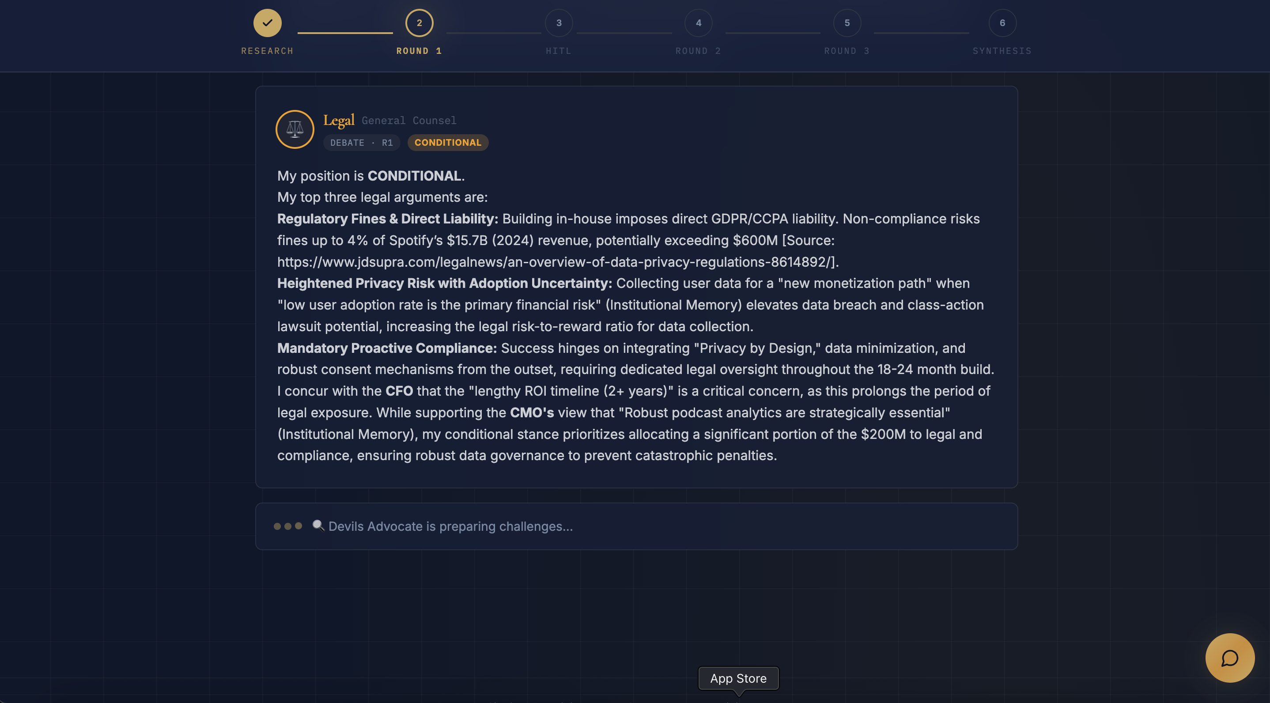This screenshot has width=1270, height=703.
Task: Open the jdsupra.com source URL
Action: click(x=557, y=262)
